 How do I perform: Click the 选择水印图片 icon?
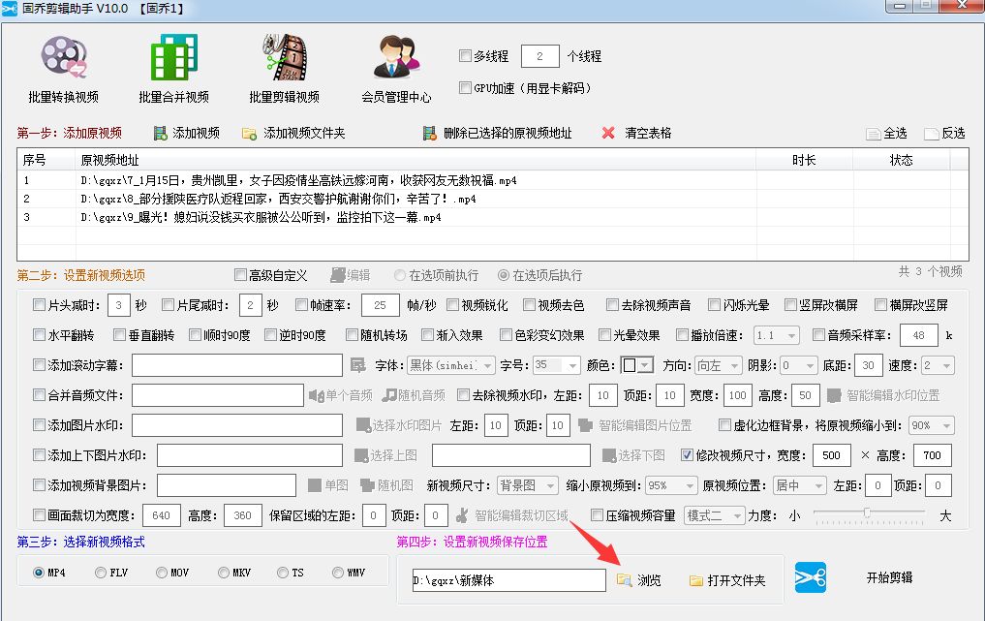[x=363, y=425]
